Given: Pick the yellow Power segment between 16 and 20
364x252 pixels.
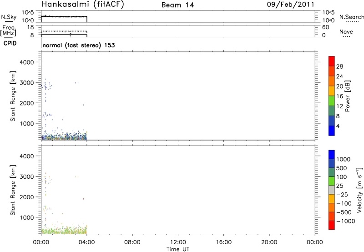Looking at the screenshot, I should coord(332,91).
